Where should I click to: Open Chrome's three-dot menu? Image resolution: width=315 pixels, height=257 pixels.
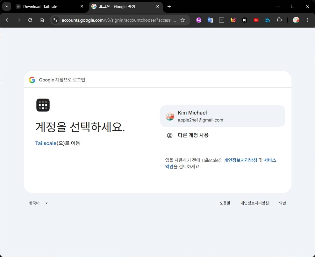pyautogui.click(x=308, y=20)
